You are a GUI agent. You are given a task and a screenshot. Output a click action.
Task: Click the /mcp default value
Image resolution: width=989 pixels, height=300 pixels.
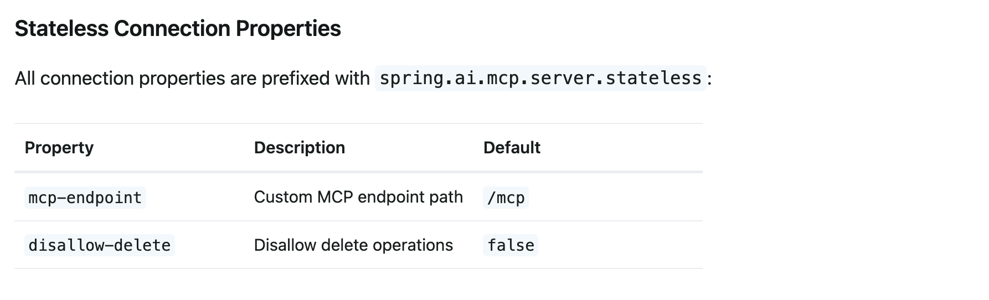click(506, 198)
